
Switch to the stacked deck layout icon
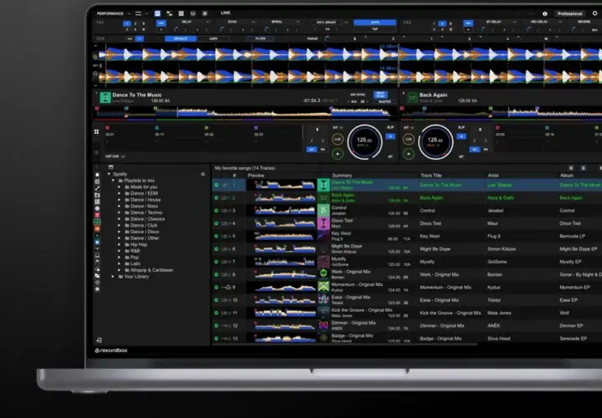coord(169,13)
